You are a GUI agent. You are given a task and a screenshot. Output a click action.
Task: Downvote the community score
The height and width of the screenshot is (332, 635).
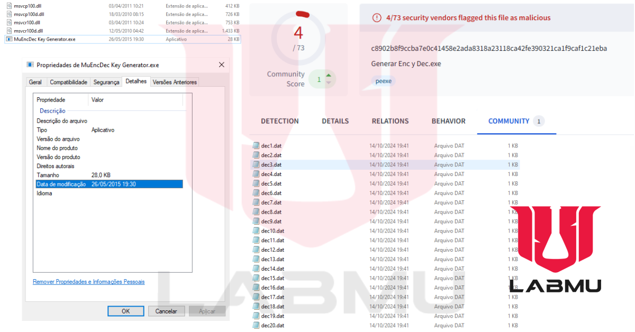click(329, 83)
